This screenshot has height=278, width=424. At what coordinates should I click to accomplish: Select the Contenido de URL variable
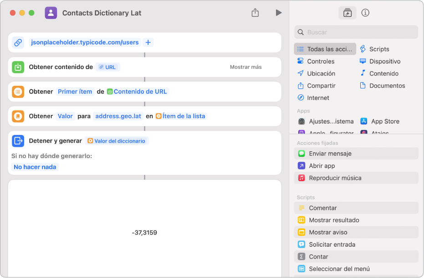coord(137,92)
